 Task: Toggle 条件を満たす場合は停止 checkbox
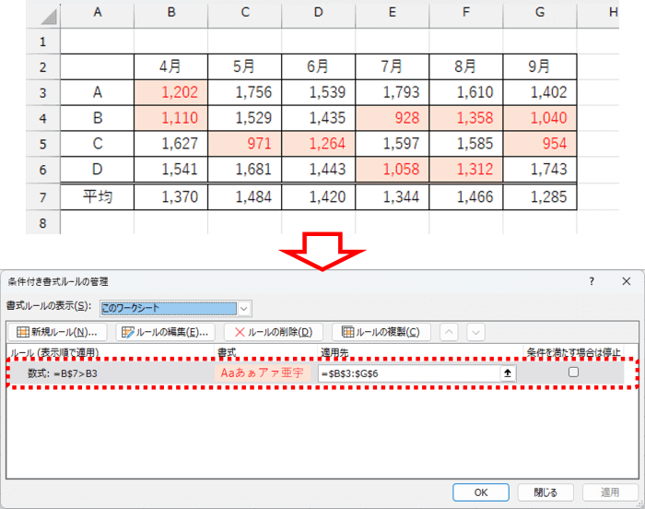573,373
